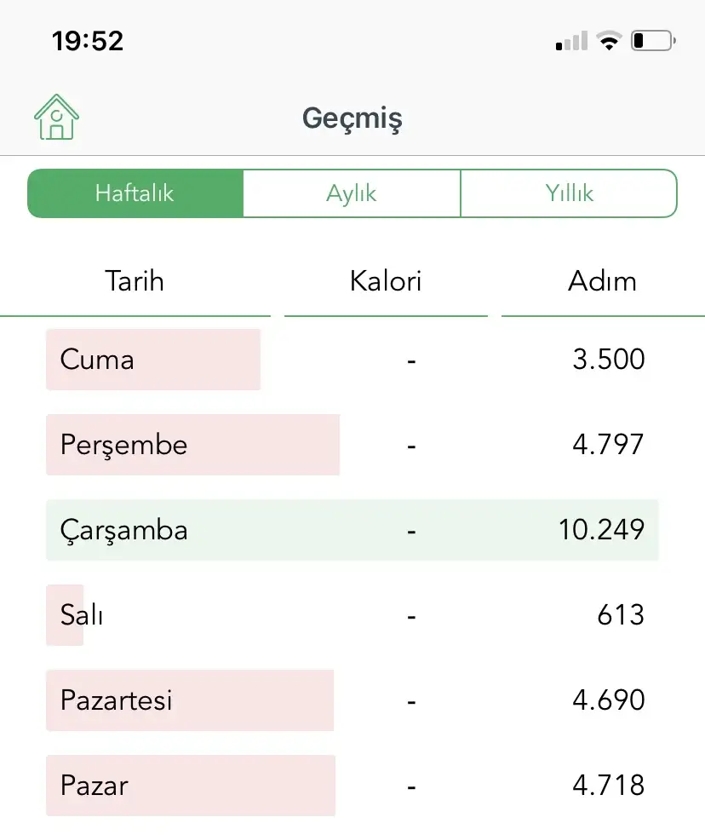Image resolution: width=705 pixels, height=835 pixels.
Task: Switch to the Aylık tab
Action: coord(352,193)
